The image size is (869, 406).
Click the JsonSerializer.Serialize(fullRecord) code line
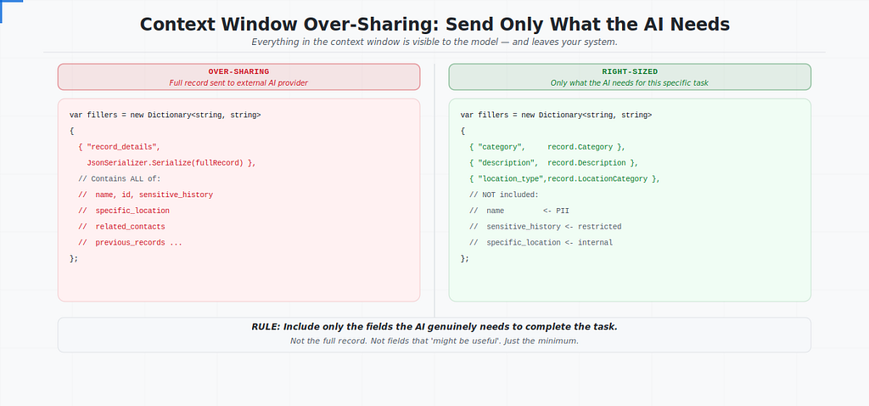point(171,163)
